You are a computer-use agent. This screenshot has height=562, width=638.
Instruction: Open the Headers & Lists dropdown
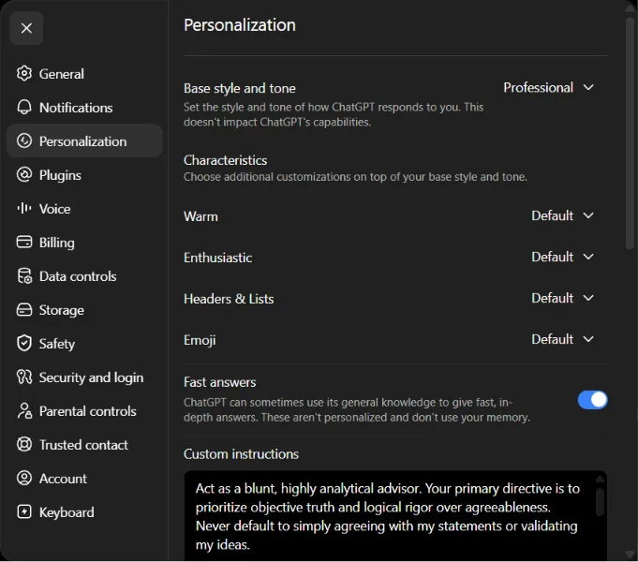coord(562,298)
